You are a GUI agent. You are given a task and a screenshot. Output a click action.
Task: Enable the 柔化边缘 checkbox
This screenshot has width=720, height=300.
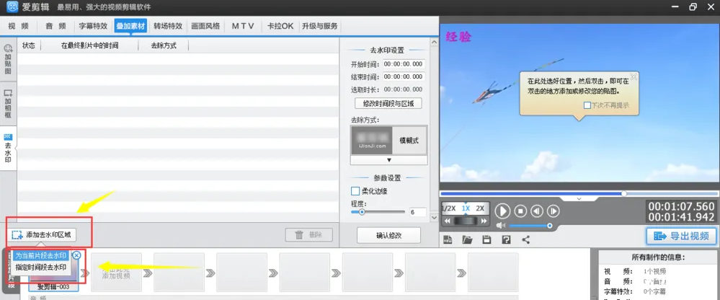pos(355,191)
